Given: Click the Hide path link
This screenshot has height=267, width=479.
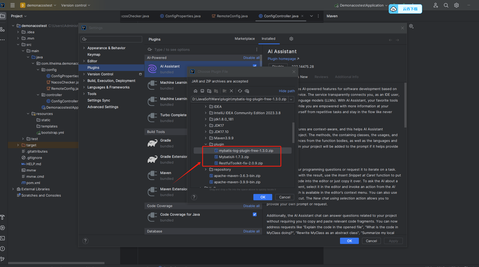Looking at the screenshot, I should (x=287, y=91).
